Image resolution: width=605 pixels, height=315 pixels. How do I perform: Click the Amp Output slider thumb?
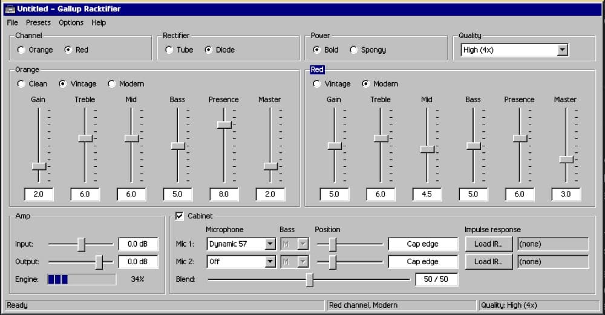click(99, 262)
